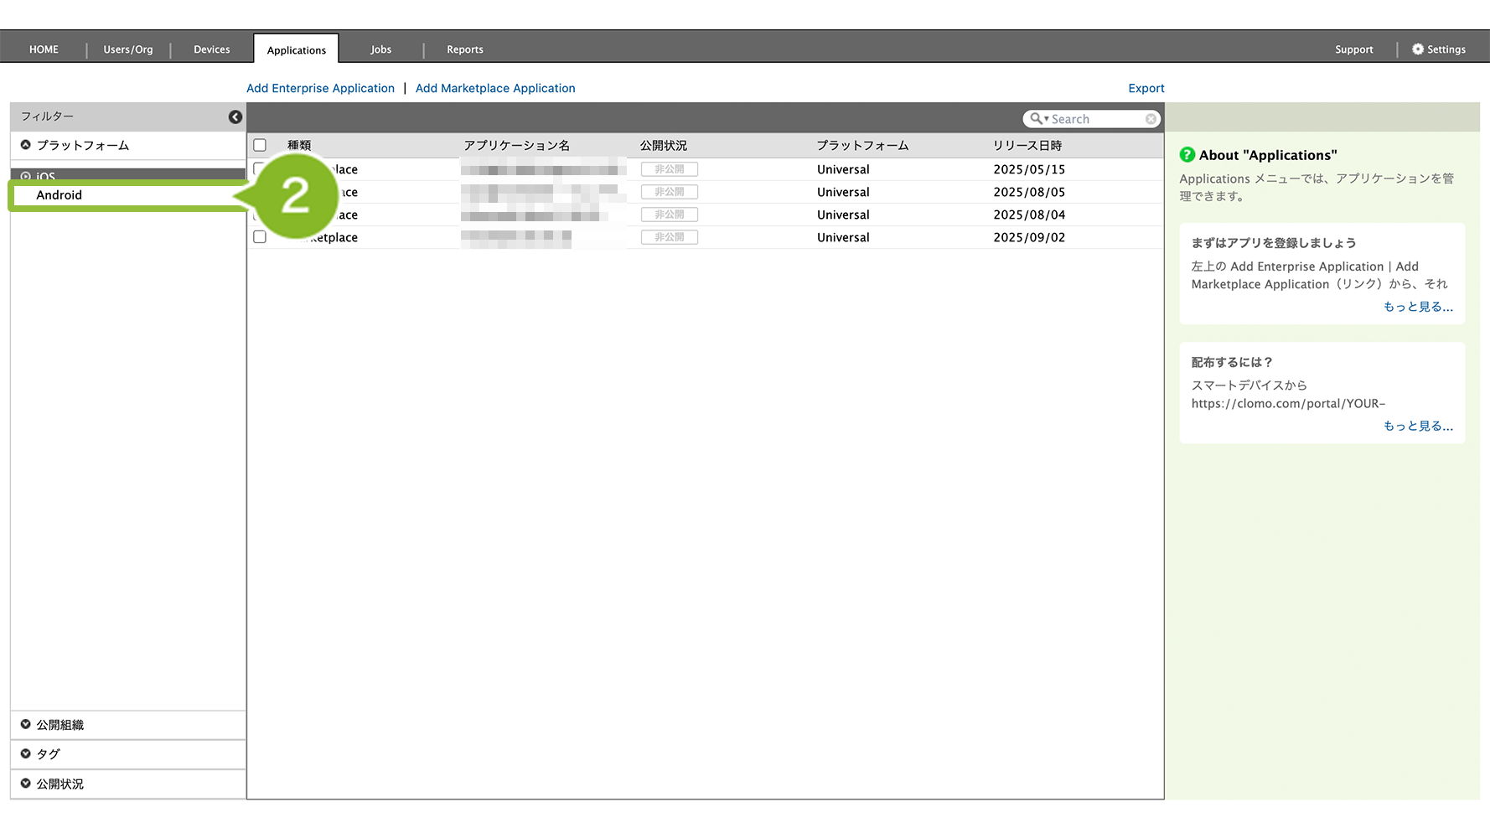Click the Export link
The image size is (1490, 838).
(1146, 88)
